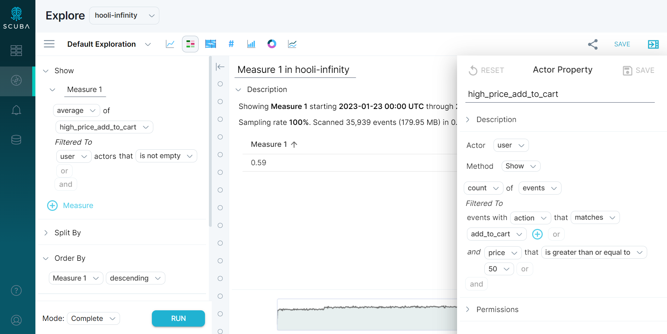667x334 pixels.
Task: Add another action value with plus icon
Action: coord(537,234)
